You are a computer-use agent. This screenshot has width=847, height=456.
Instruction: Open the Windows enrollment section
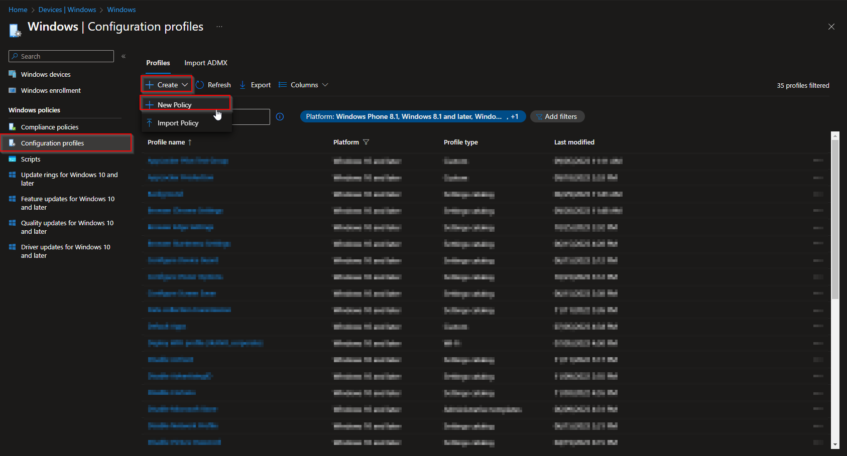51,90
